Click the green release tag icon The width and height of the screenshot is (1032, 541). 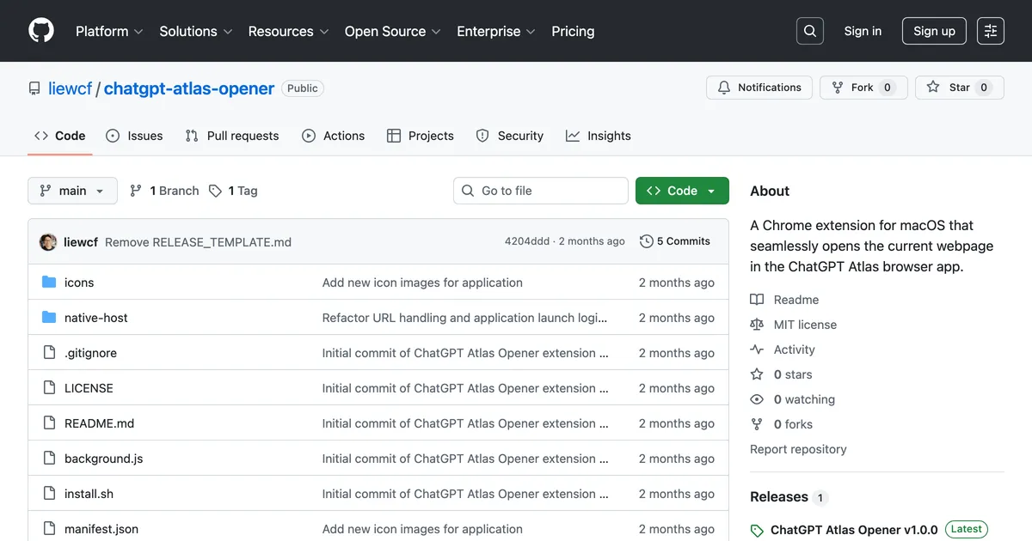(758, 529)
